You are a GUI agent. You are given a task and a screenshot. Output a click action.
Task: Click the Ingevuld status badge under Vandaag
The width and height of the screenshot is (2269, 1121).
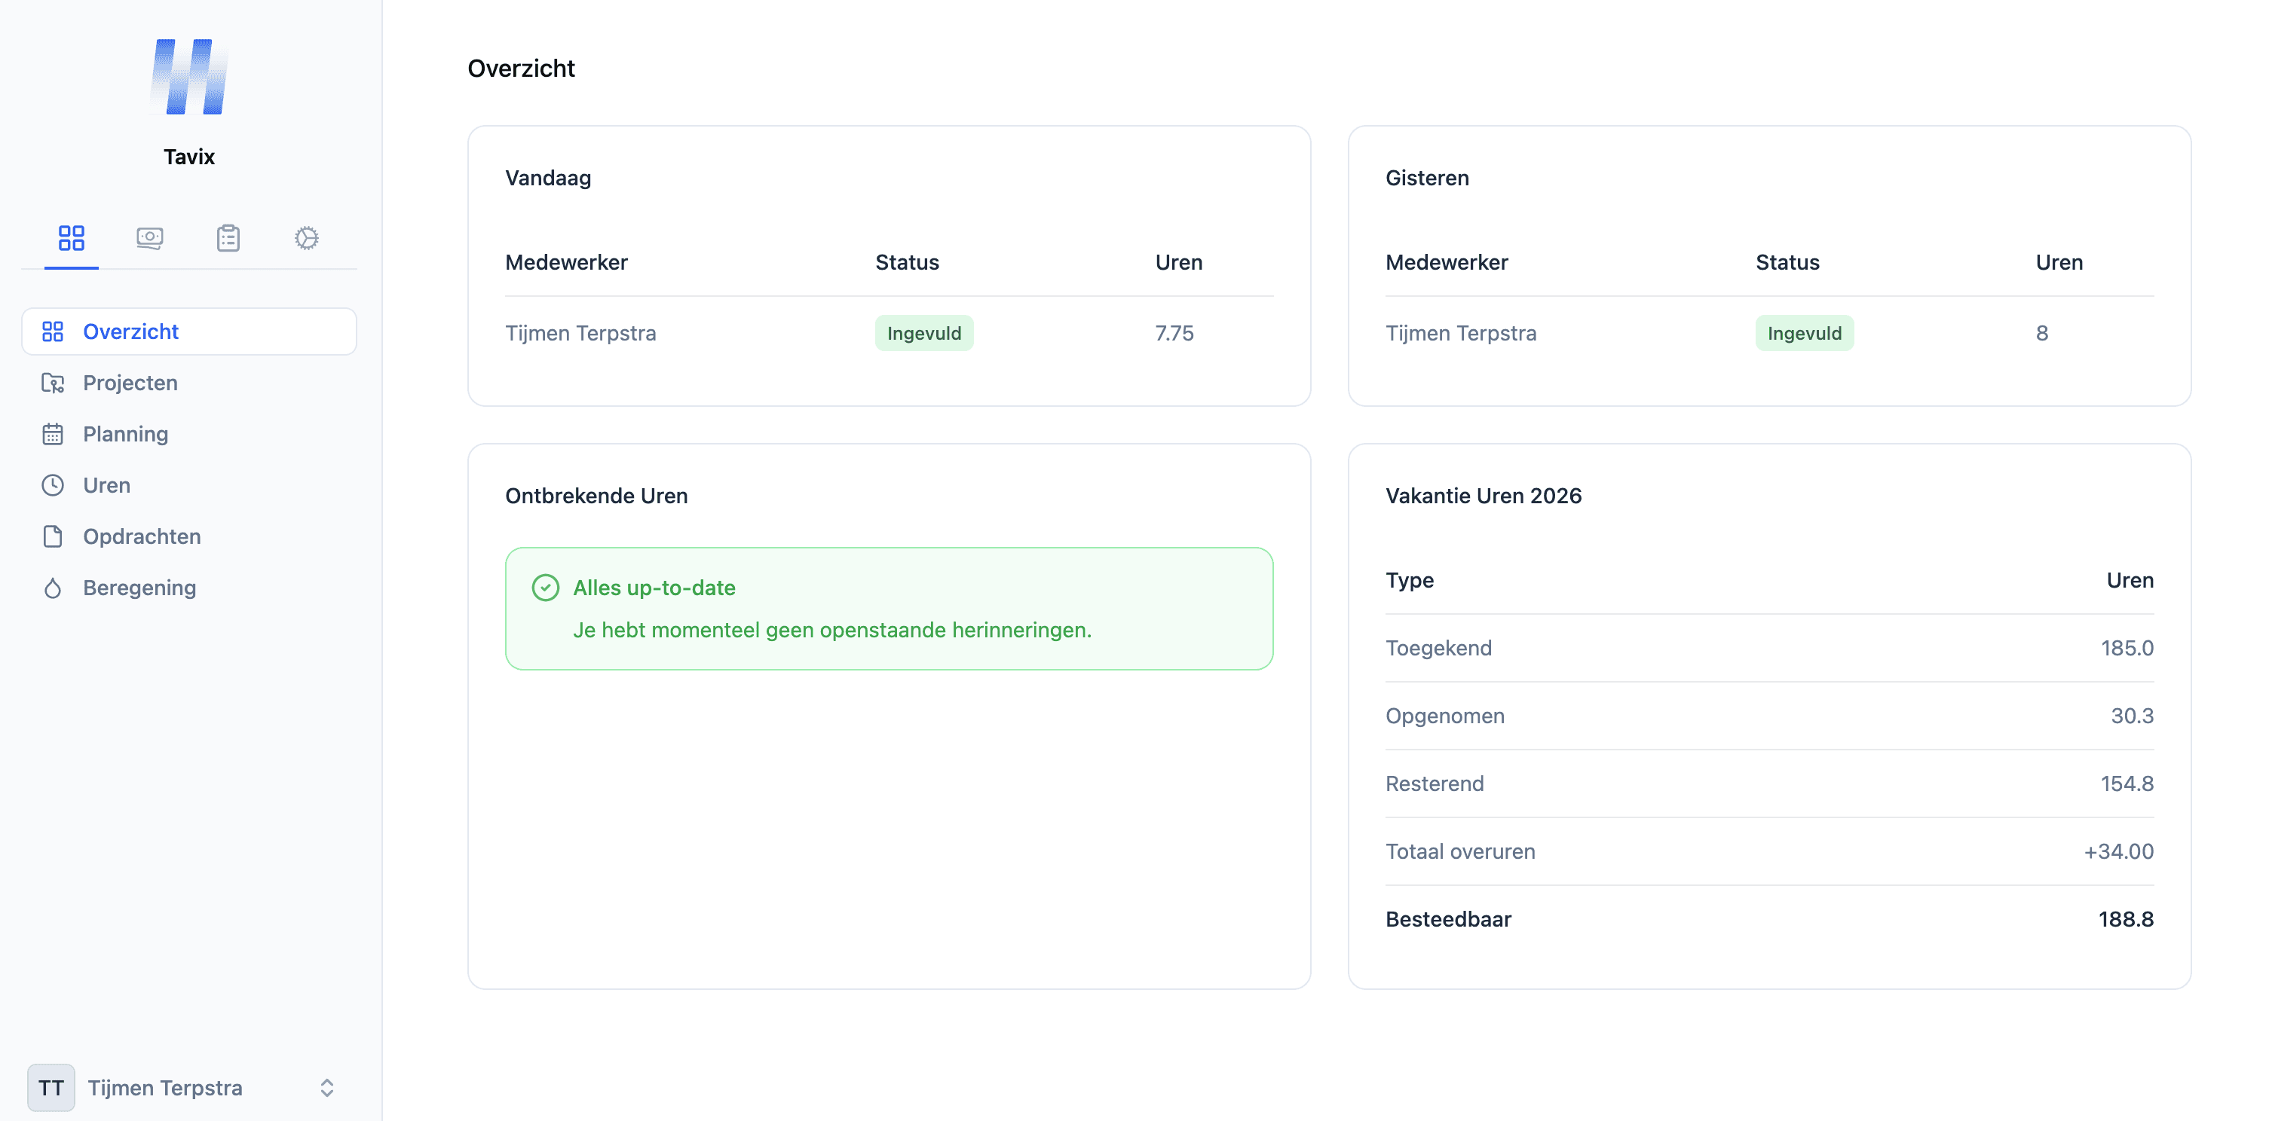924,333
